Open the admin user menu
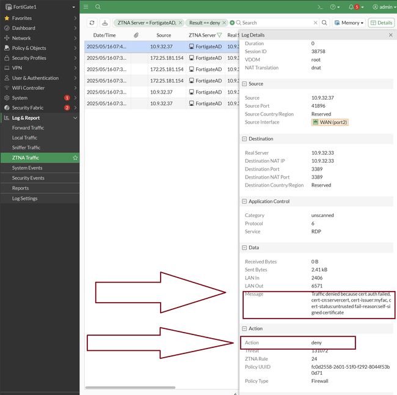This screenshot has height=395, width=397. (x=384, y=7)
